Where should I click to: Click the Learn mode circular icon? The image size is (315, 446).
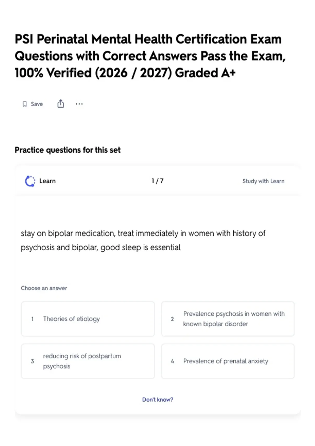click(x=30, y=181)
